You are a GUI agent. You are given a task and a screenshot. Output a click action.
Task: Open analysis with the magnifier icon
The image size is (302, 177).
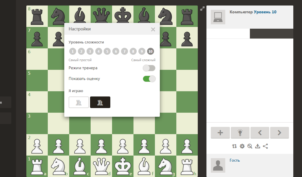250,146
